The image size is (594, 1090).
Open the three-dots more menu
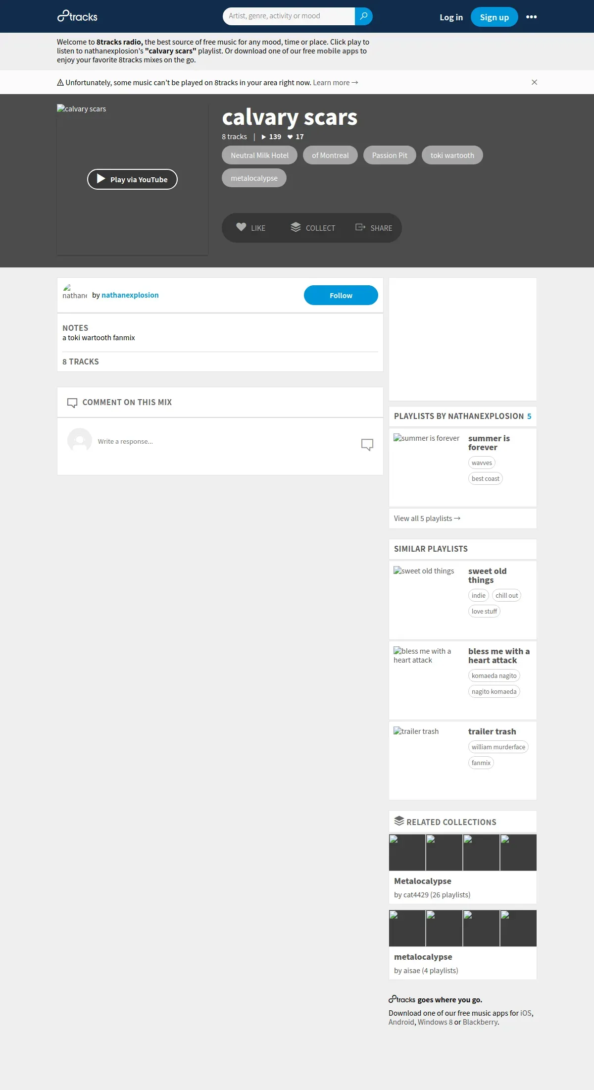tap(531, 17)
